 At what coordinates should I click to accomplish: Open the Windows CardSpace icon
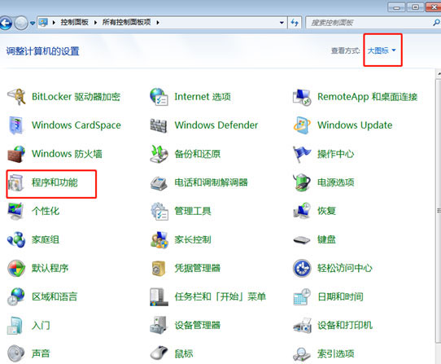[16, 125]
